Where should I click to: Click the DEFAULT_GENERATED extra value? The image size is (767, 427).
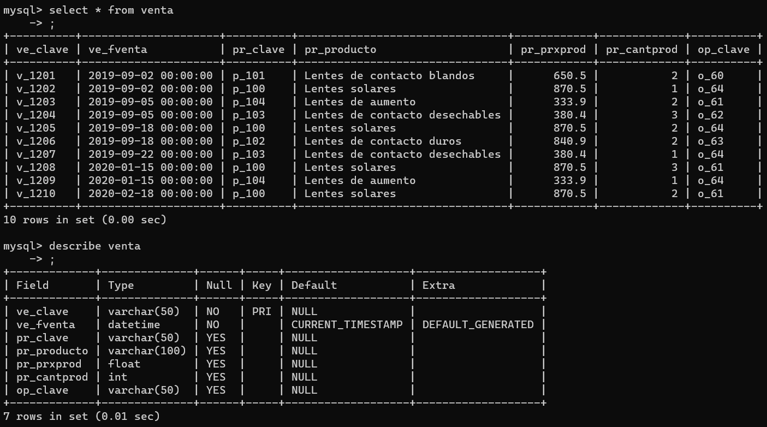click(x=478, y=325)
